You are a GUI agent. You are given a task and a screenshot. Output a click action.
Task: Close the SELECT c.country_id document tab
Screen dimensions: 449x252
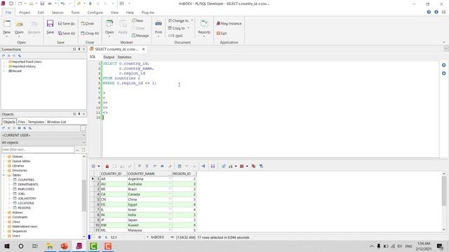(x=143, y=49)
